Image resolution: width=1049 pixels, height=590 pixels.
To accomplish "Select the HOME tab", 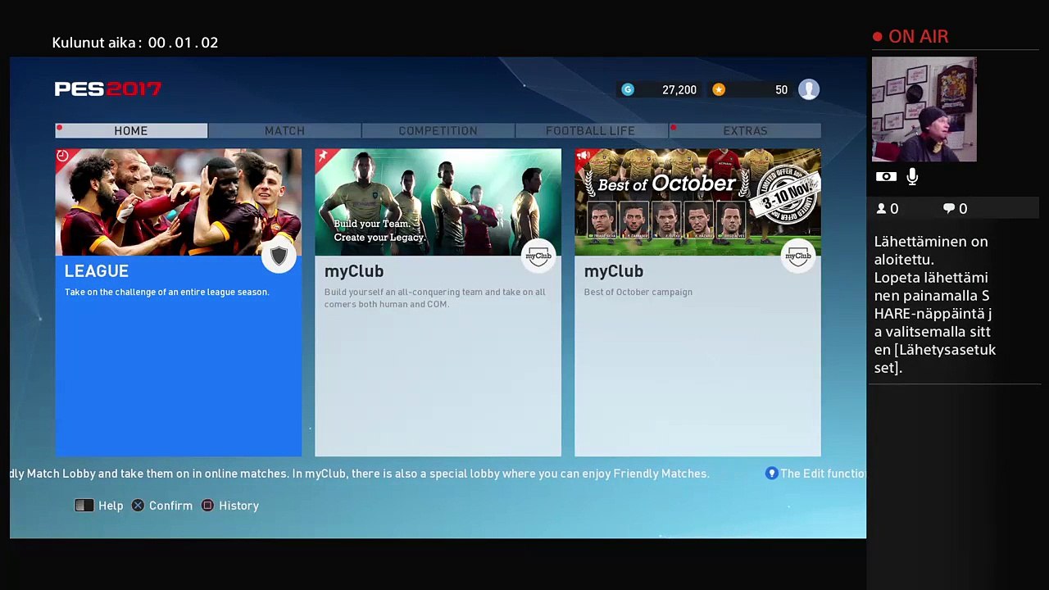I will [x=131, y=130].
